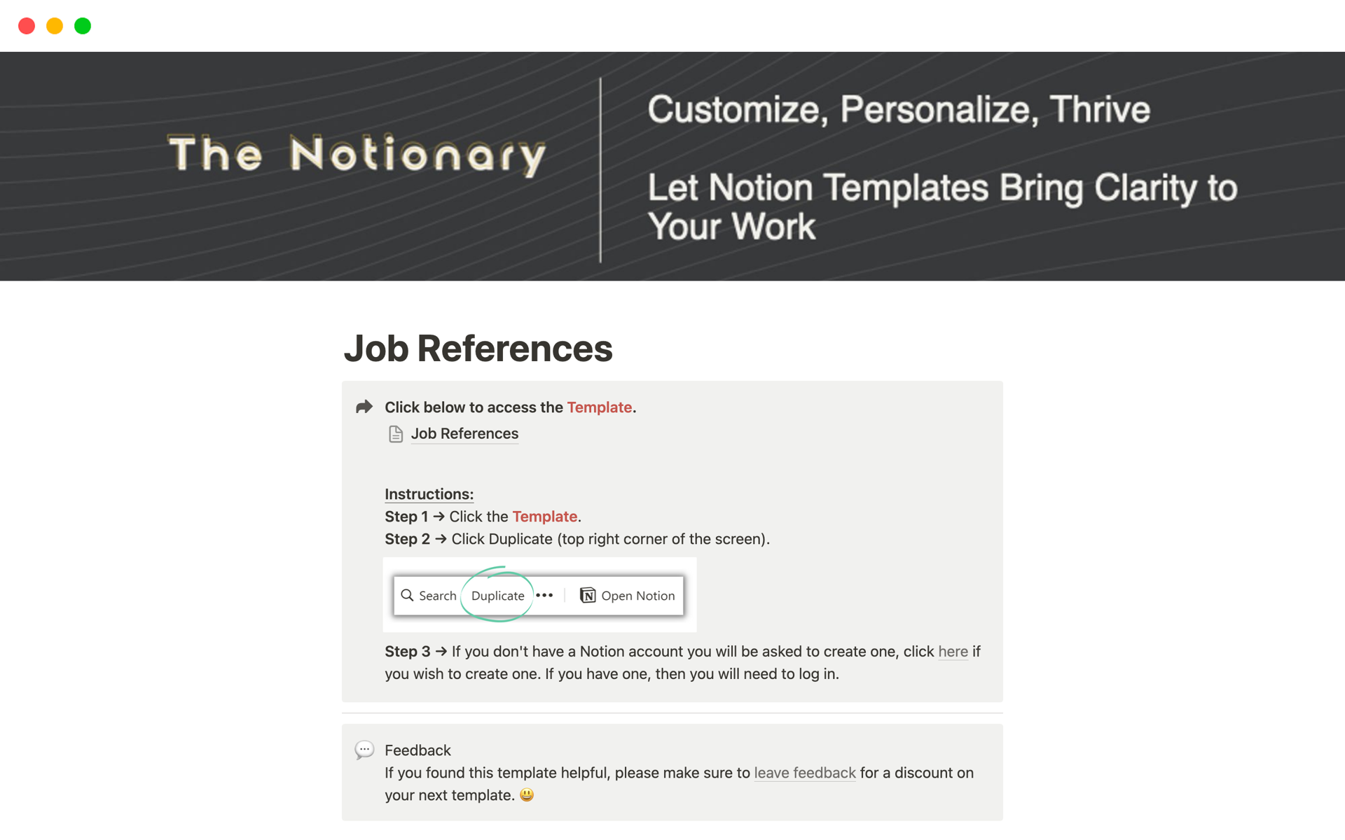Click the Template link in Step 1

tap(543, 516)
